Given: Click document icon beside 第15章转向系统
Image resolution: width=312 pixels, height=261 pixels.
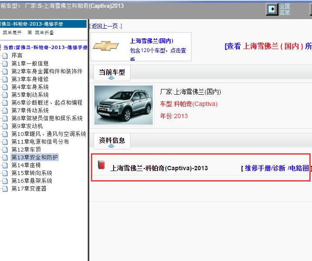Looking at the screenshot, I should pos(5,173).
